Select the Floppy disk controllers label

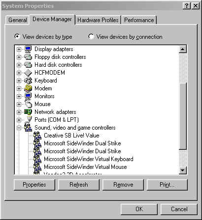click(x=60, y=57)
